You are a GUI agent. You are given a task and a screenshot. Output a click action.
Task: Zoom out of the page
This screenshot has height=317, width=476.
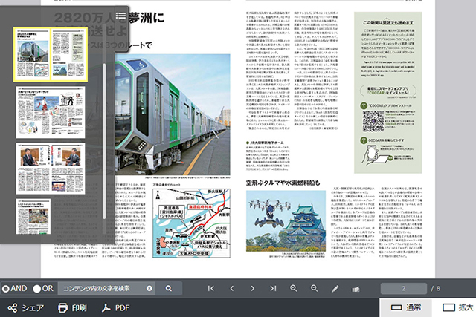point(315,288)
